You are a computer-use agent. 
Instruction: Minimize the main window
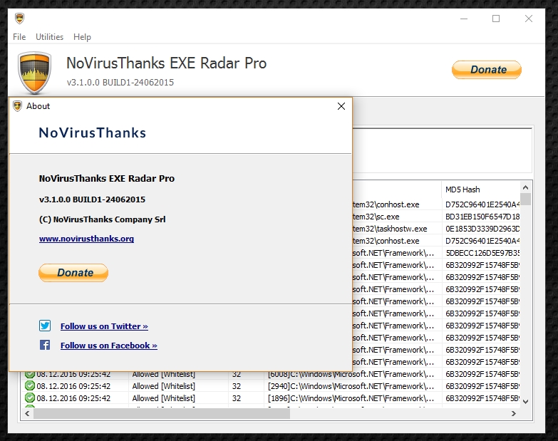(464, 19)
